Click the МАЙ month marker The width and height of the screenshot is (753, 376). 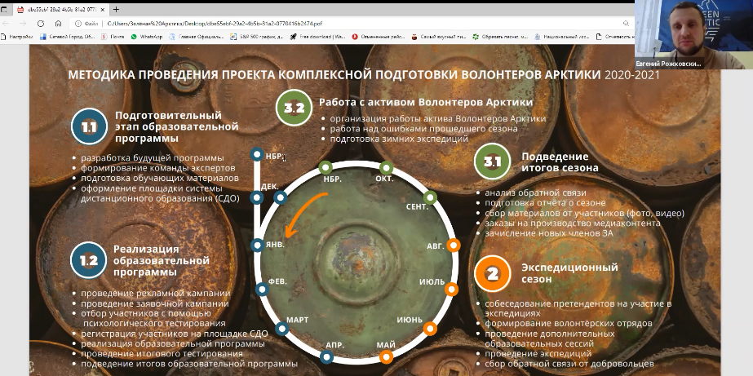386,356
